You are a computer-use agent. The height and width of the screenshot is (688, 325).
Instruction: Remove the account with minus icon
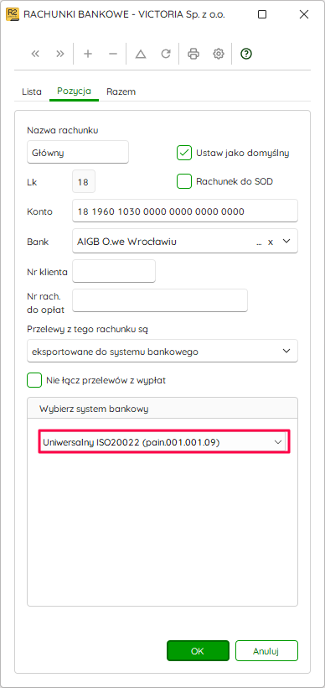coord(113,54)
